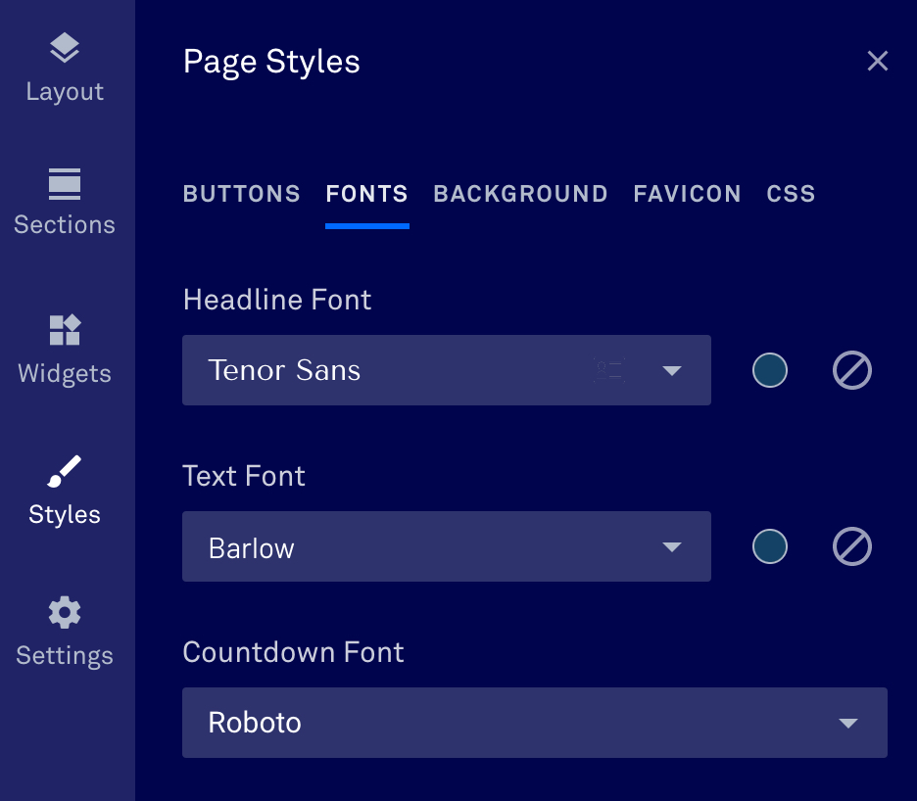Screen dimensions: 917x801
Task: Open the Sections panel
Action: [65, 199]
